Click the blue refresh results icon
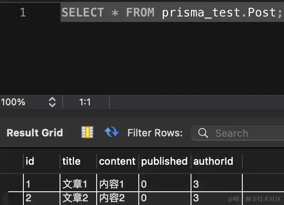 (x=112, y=132)
